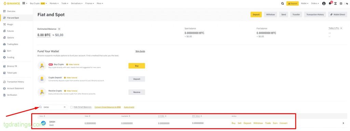Toggle balance visibility eye icon
Image resolution: width=350 pixels, height=131 pixels.
point(59,29)
